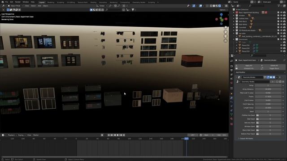Toggle viewport overlays button
Screen dimensions: 287x161
[200, 6]
